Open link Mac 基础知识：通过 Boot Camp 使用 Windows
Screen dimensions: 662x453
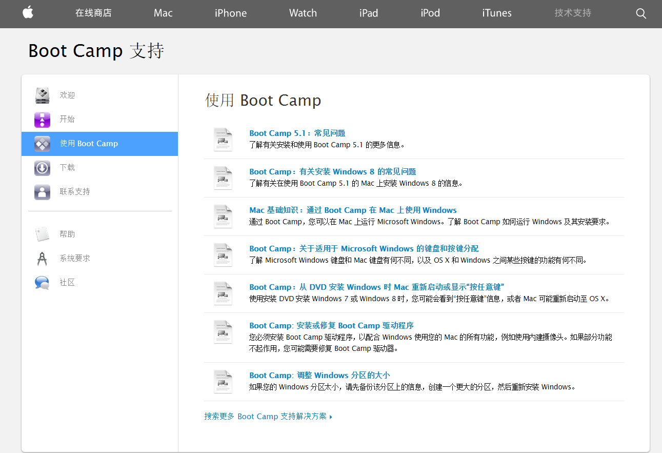pos(353,210)
